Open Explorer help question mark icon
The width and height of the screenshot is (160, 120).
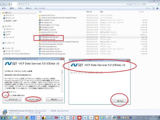(x=157, y=8)
